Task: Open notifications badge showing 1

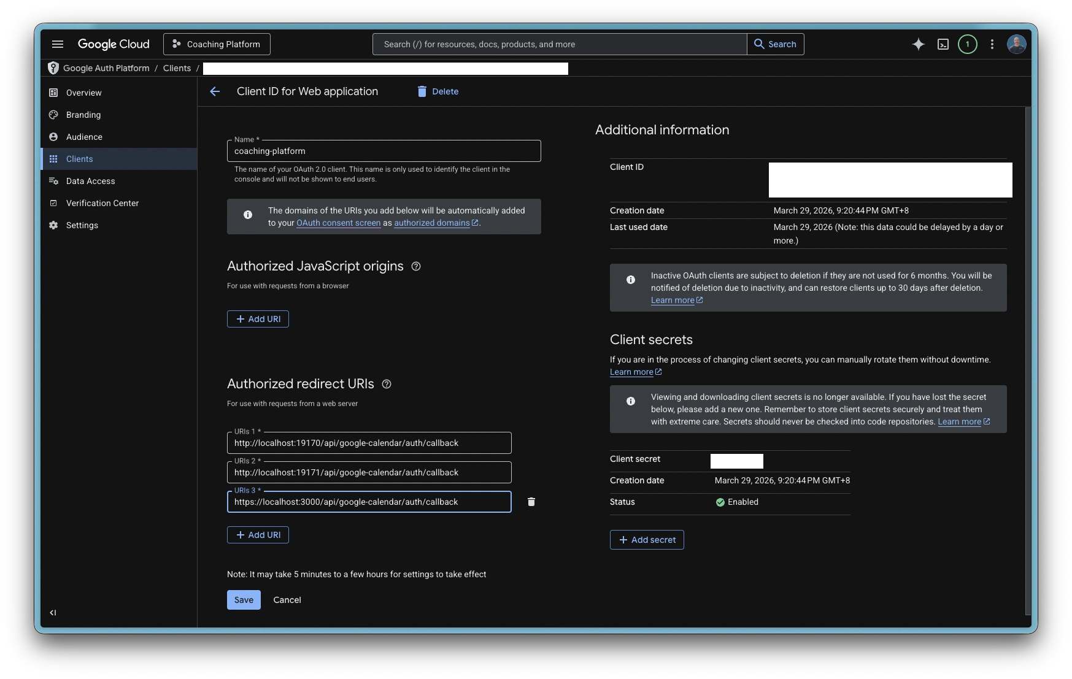Action: coord(968,44)
